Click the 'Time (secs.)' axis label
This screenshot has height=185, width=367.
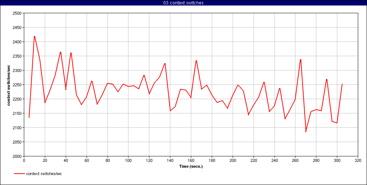[191, 167]
